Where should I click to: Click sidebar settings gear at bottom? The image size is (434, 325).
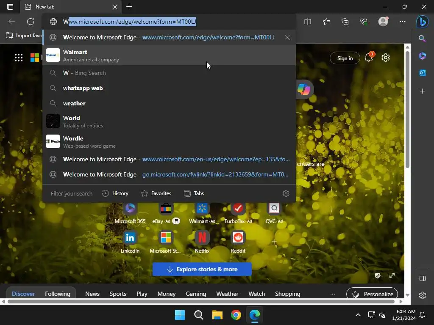coord(423,295)
